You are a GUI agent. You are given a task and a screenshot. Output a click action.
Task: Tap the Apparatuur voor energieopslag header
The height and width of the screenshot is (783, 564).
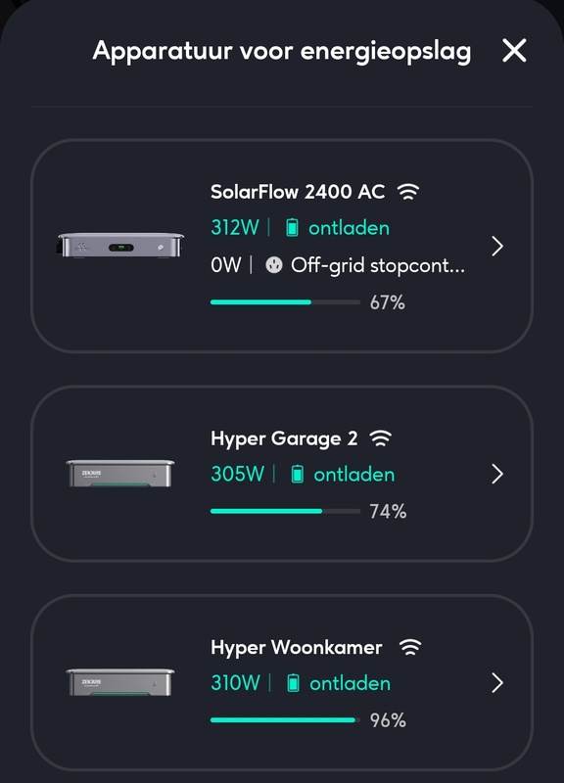282,54
